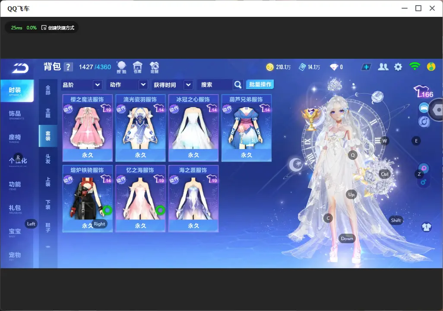Maximize the QQ飞车 window
This screenshot has height=311, width=443.
click(418, 9)
